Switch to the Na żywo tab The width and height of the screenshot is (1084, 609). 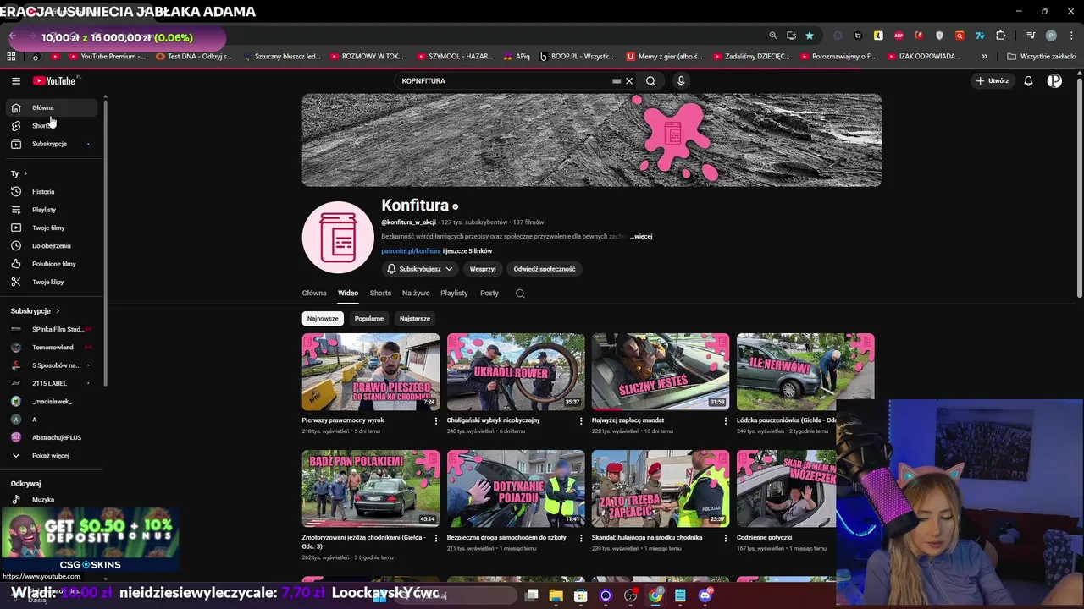(416, 293)
